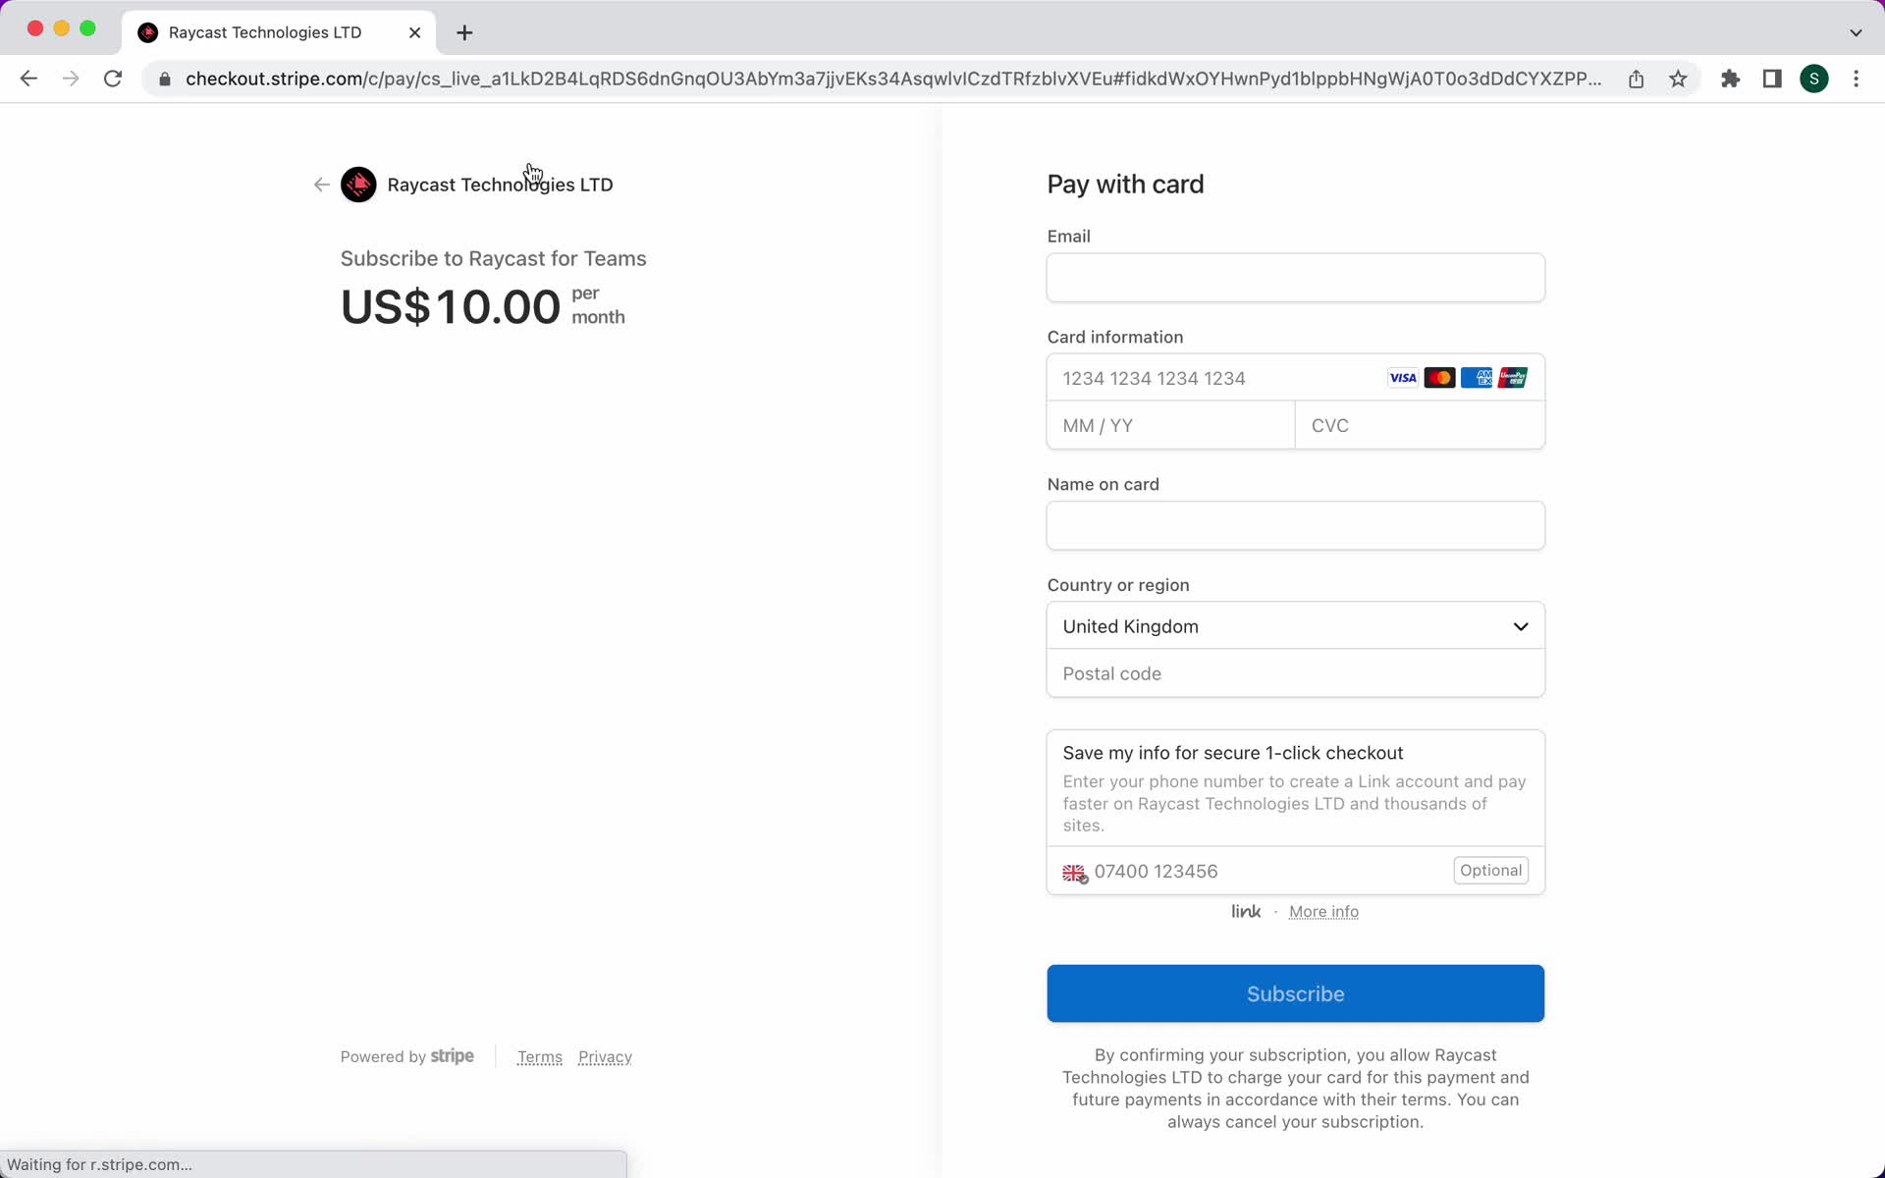1885x1178 pixels.
Task: Click the Subscribe button to confirm payment
Action: pos(1296,993)
